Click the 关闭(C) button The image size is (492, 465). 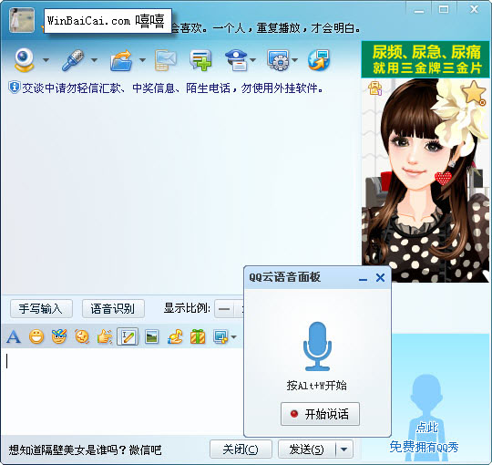pyautogui.click(x=241, y=449)
